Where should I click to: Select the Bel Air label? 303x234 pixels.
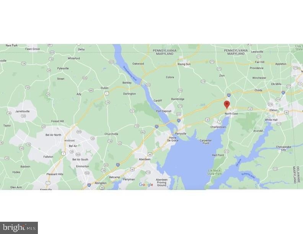click(73, 146)
